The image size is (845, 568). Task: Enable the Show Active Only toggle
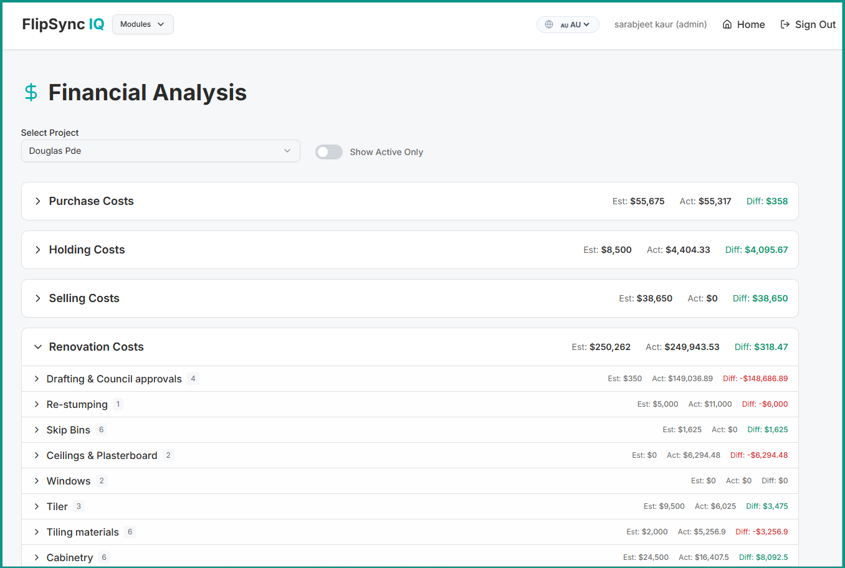[328, 151]
